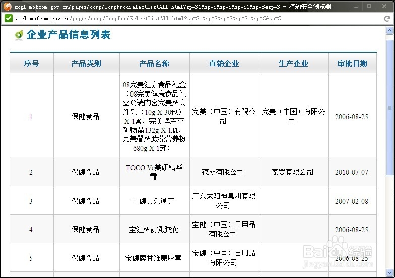The image size is (395, 278).
Task: Click 葆婴有限公司 in 生产企业 column
Action: pos(292,172)
